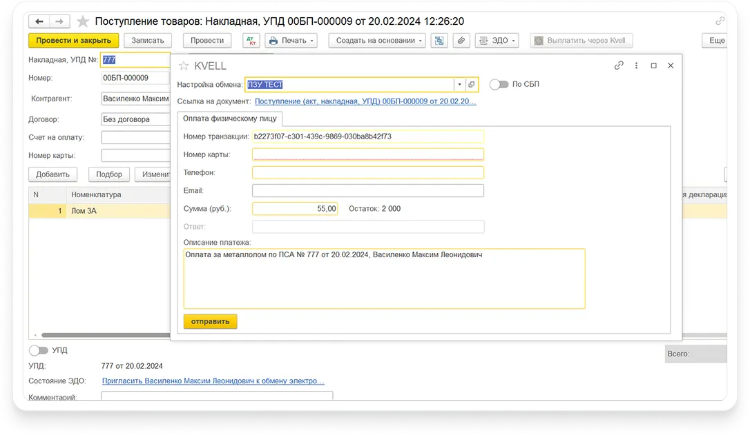This screenshot has height=435, width=750.
Task: Show Дт/Кт accounting entries icon
Action: click(252, 41)
